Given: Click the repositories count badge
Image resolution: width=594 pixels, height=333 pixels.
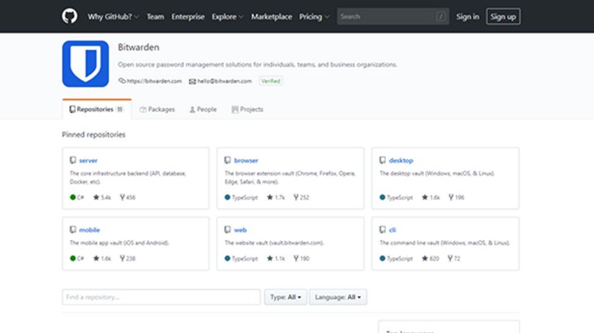Looking at the screenshot, I should pyautogui.click(x=119, y=109).
